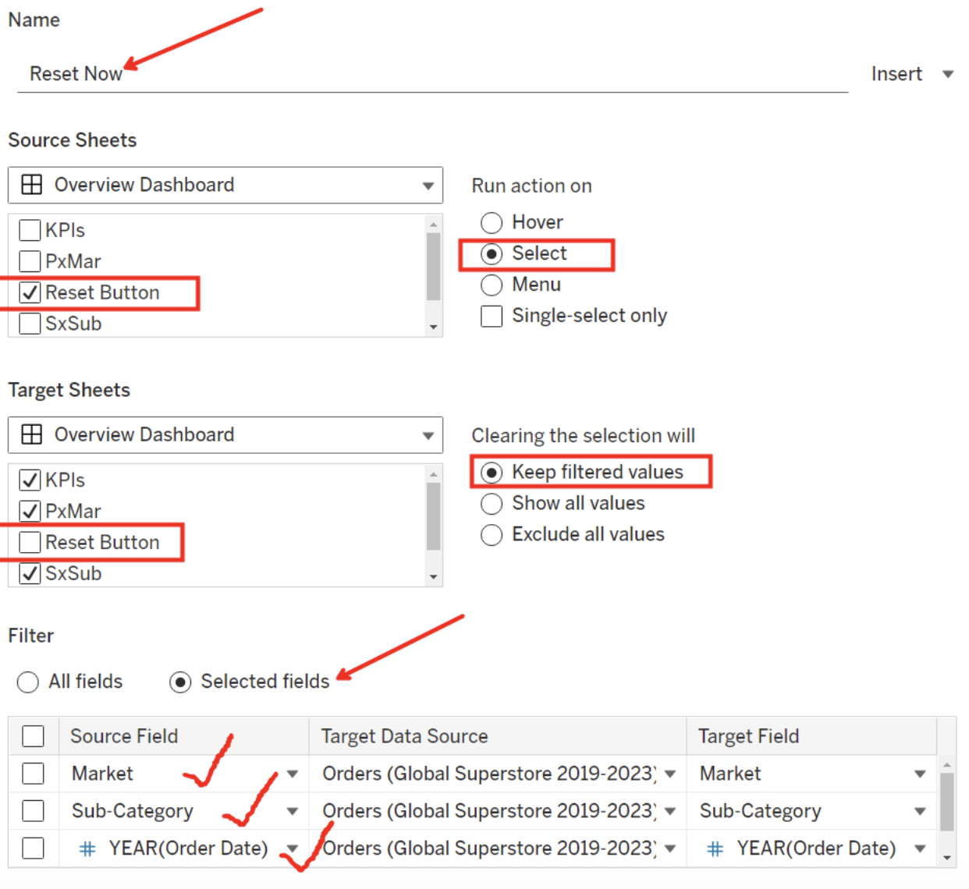Enable the Single-select only option

tap(492, 316)
